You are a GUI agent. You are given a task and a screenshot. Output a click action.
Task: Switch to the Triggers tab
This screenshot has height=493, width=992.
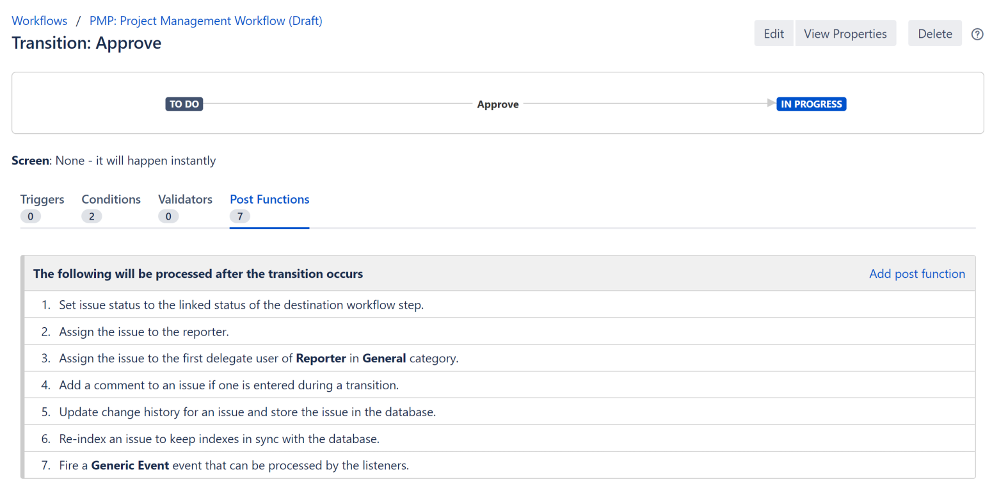[42, 200]
